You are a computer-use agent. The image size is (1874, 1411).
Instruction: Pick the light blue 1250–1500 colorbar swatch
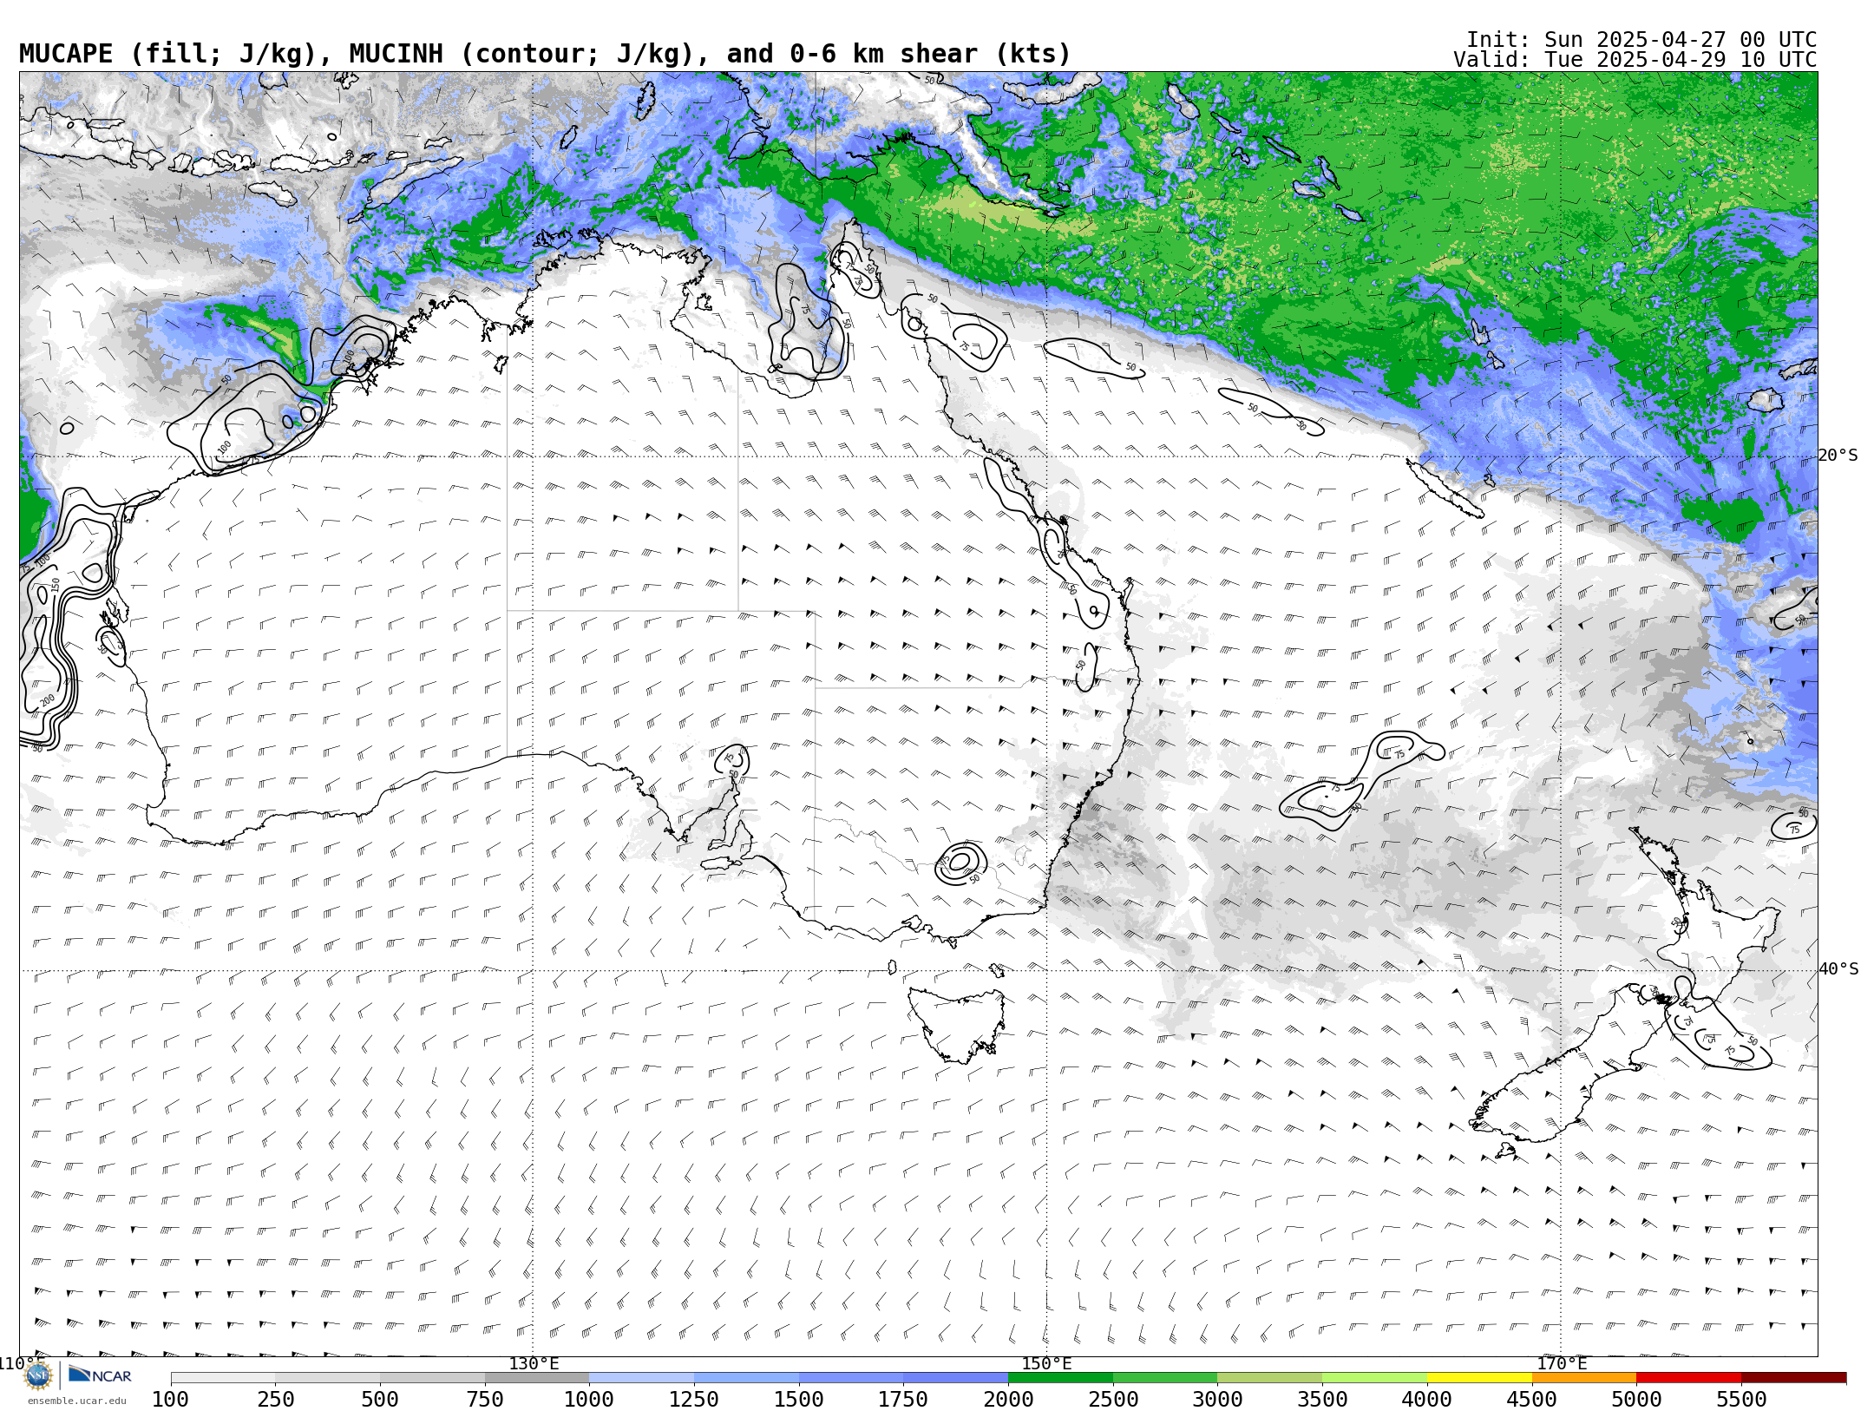(746, 1377)
